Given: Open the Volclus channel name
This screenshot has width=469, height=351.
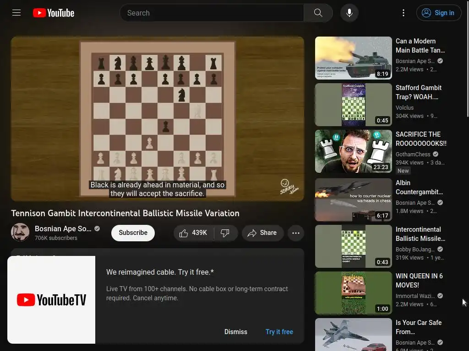Looking at the screenshot, I should coord(404,108).
